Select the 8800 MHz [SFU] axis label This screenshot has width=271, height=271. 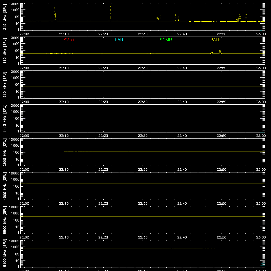4,220
